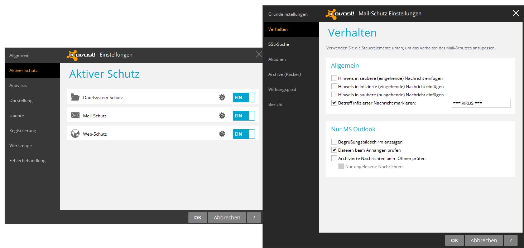Select Aktiver Schutz in sidebar

click(32, 70)
